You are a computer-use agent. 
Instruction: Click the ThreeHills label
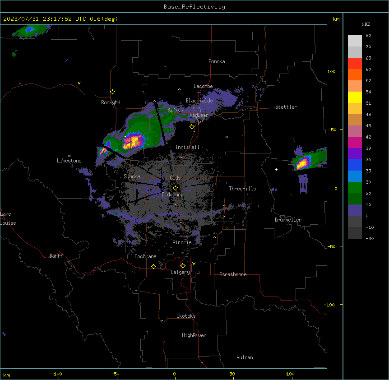(x=242, y=189)
